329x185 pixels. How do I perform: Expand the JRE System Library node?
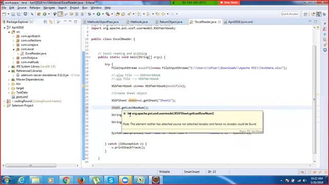point(9,66)
